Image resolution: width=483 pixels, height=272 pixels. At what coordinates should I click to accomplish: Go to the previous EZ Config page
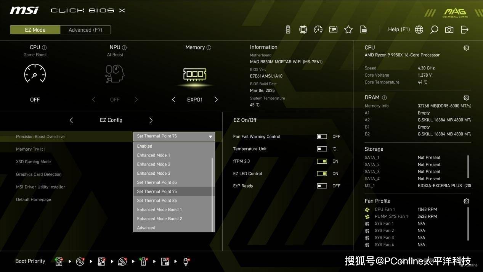coord(71,120)
